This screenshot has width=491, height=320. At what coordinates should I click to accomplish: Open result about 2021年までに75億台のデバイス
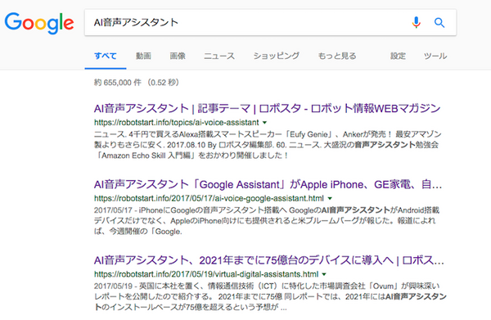(x=268, y=260)
